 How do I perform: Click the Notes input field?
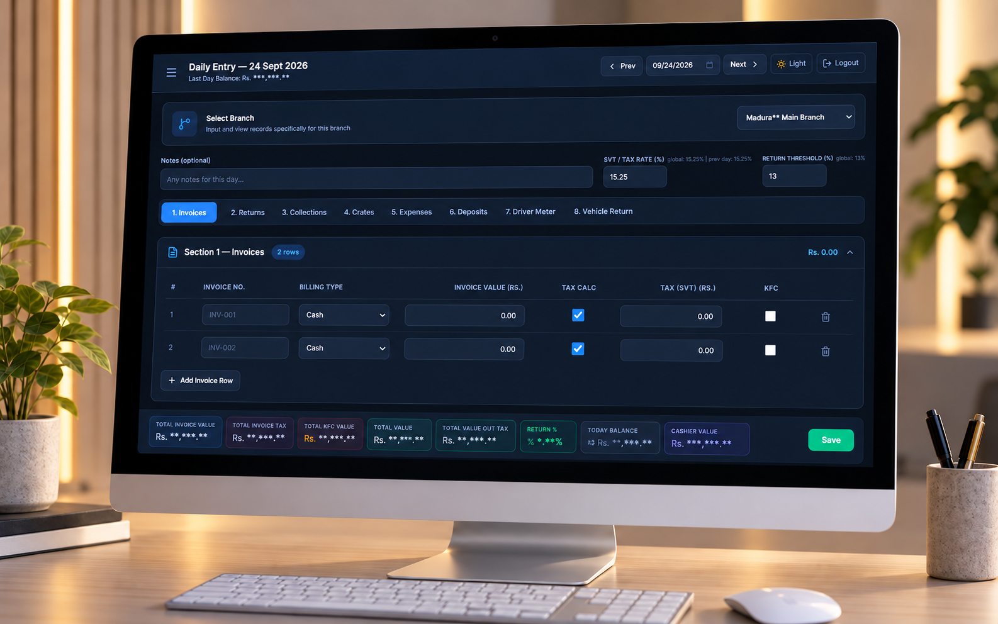pyautogui.click(x=376, y=178)
